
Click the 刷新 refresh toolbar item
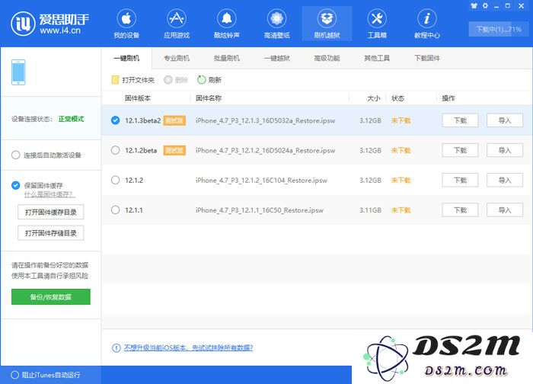point(209,80)
